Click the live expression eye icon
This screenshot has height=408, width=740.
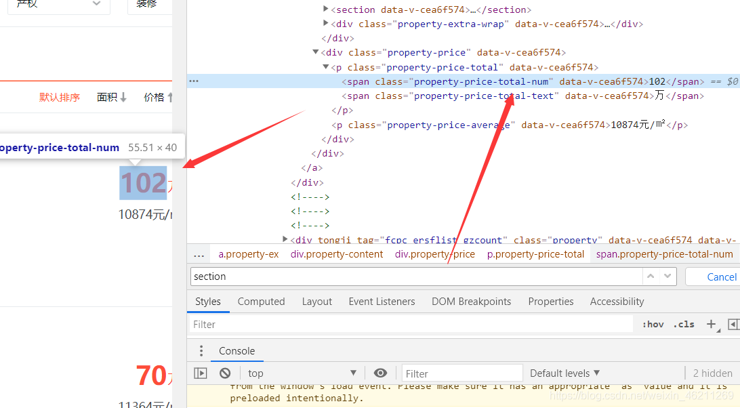(380, 373)
